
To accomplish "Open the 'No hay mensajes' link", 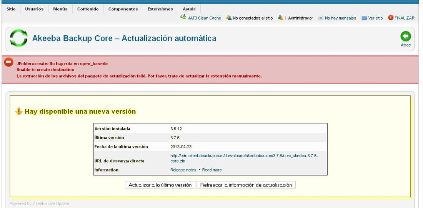I will (340, 18).
